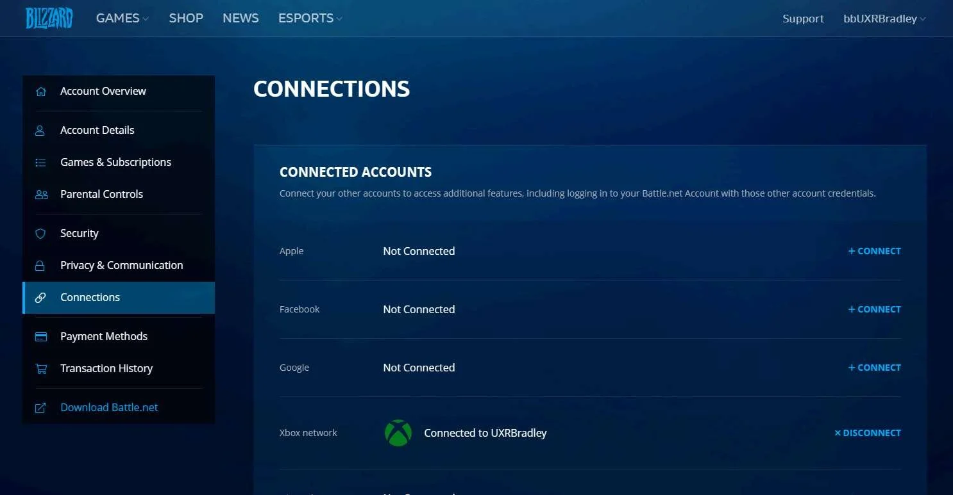This screenshot has width=953, height=495.
Task: Click the connected accounts description text
Action: 578,193
